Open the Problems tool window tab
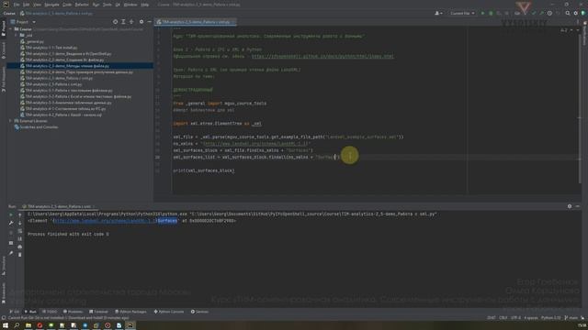The image size is (588, 330). click(73, 312)
